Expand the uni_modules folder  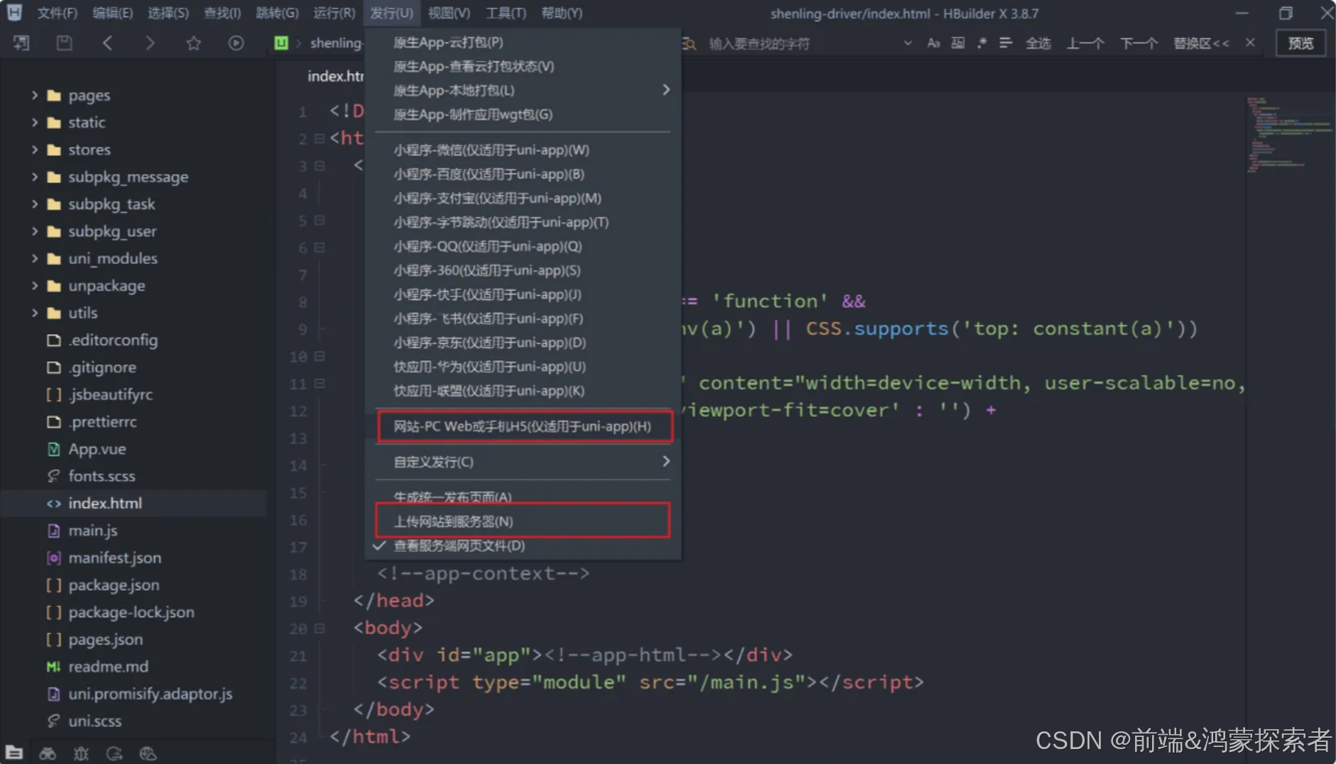[35, 258]
